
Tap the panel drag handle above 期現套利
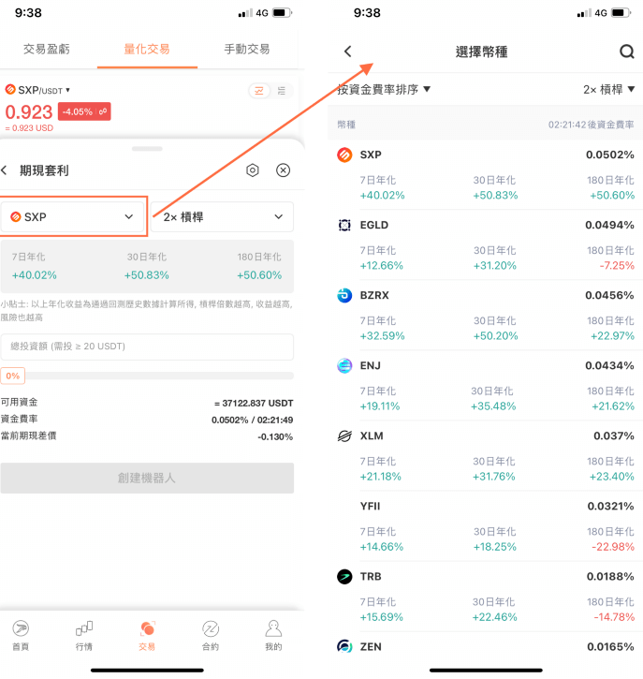(x=147, y=149)
